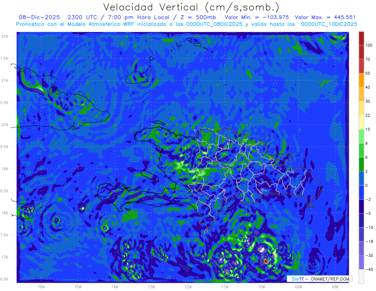376x291 pixels.
Task: Select the light green swatch between 9 and 15
Action: pos(361,136)
